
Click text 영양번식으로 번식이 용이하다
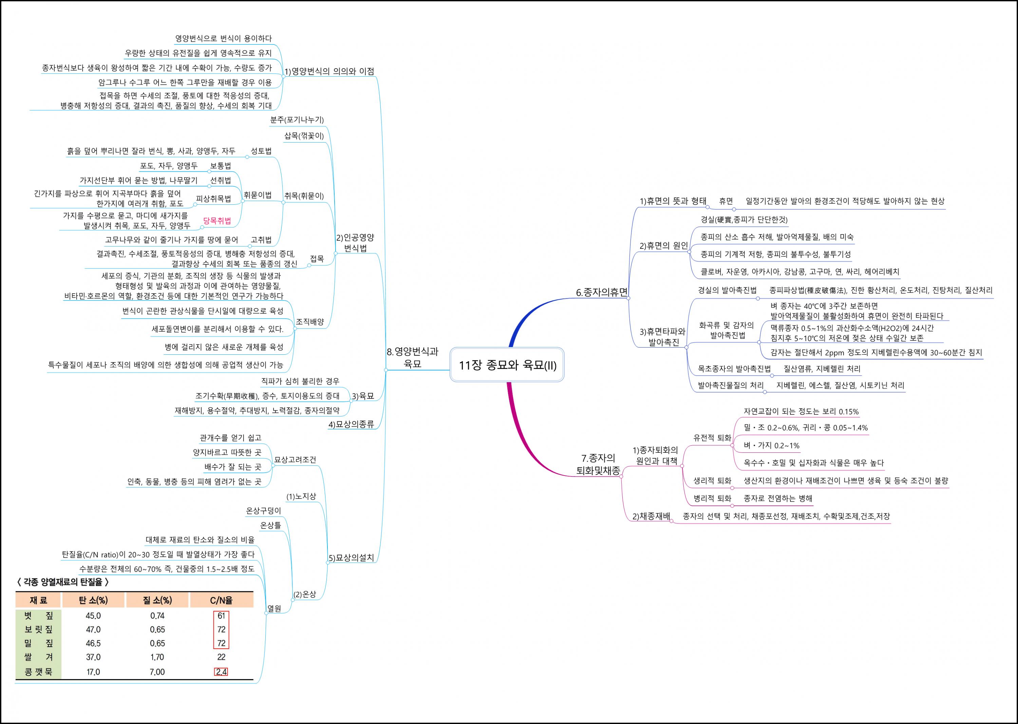coord(223,38)
